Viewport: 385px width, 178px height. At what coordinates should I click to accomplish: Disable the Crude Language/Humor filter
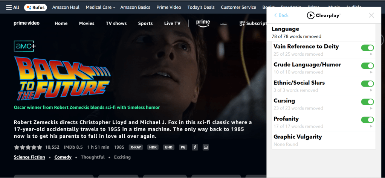tap(367, 66)
